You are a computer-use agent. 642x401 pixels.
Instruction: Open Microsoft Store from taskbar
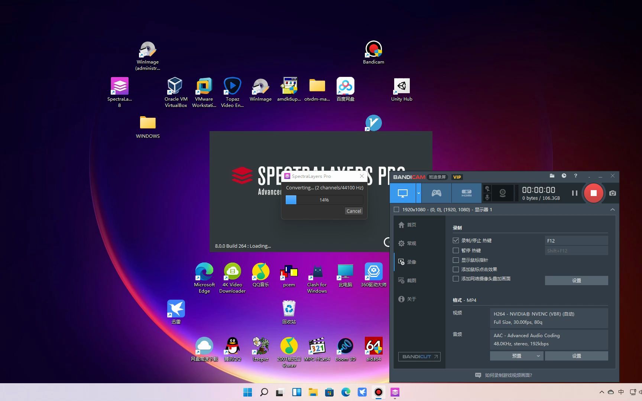pos(329,392)
